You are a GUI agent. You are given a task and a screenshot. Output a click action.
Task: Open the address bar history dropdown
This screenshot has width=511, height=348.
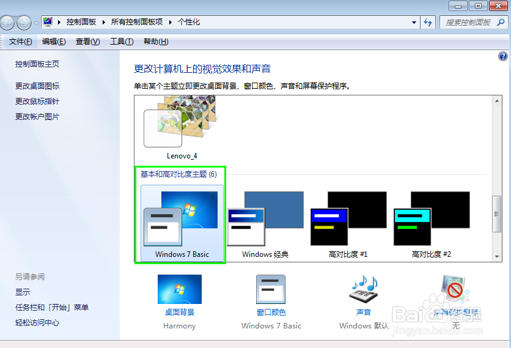point(414,23)
